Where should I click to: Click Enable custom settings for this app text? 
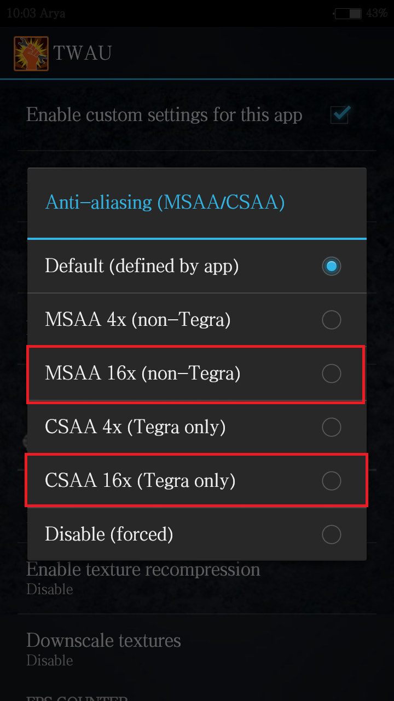pos(164,116)
